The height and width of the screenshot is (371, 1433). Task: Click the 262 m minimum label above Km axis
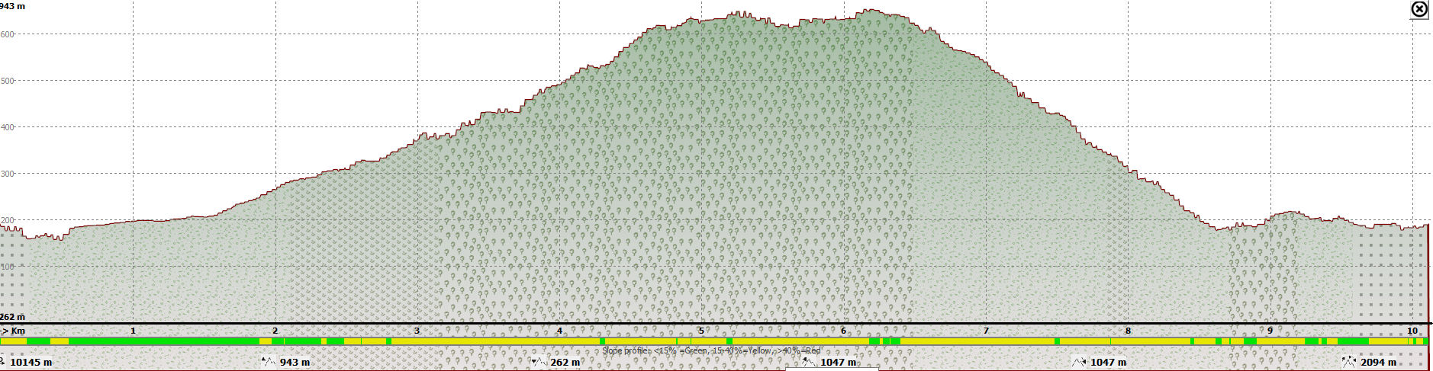point(12,317)
